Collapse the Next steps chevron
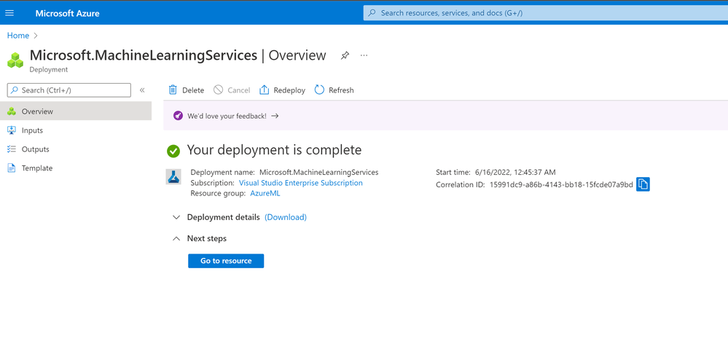728x352 pixels. click(176, 239)
